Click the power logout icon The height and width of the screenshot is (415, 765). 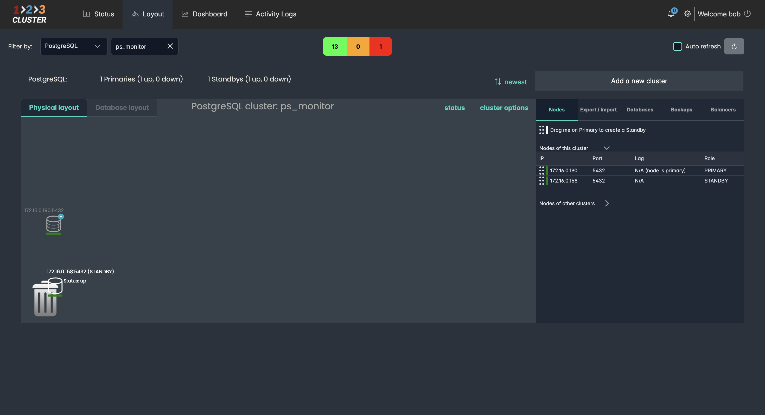tap(748, 14)
